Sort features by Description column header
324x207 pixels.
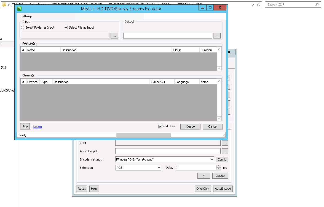pos(116,50)
